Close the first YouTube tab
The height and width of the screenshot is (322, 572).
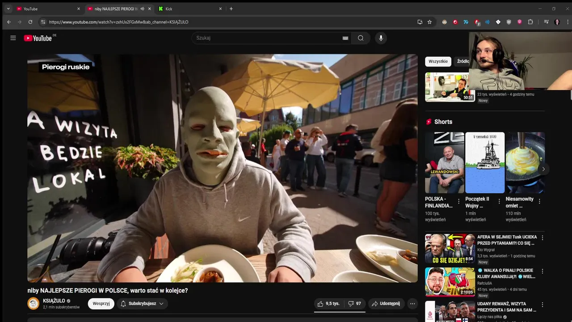click(x=79, y=8)
